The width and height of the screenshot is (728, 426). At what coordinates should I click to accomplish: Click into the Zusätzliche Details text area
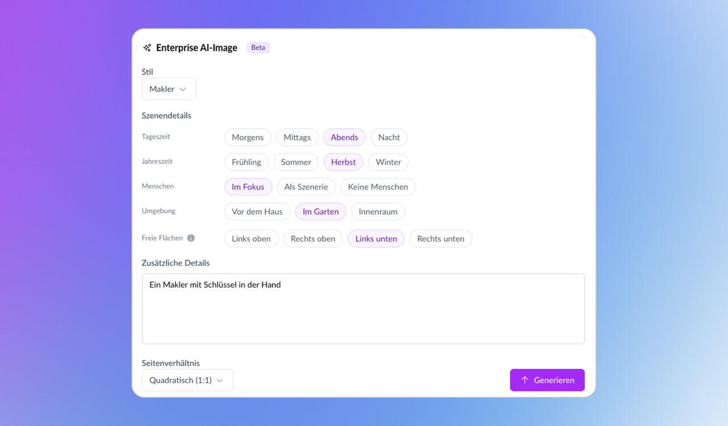coord(363,309)
